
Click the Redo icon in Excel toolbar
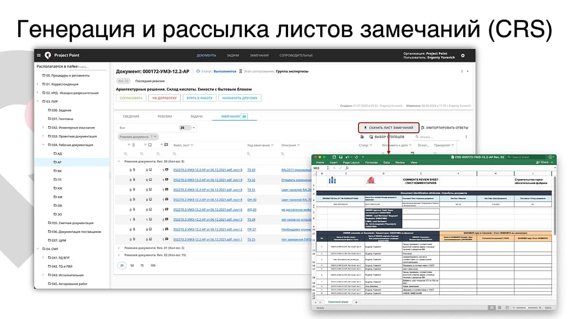click(x=356, y=157)
